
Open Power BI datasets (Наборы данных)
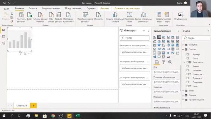click(40, 17)
